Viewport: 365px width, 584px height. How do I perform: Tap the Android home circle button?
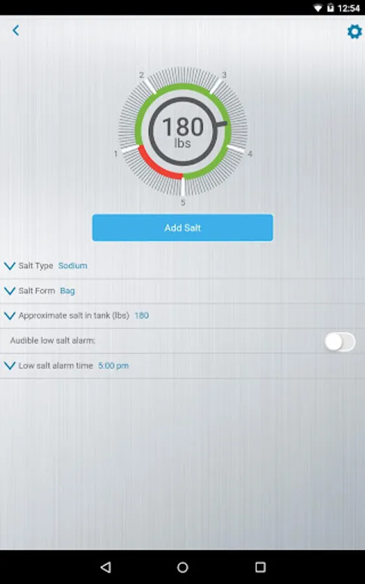click(183, 567)
